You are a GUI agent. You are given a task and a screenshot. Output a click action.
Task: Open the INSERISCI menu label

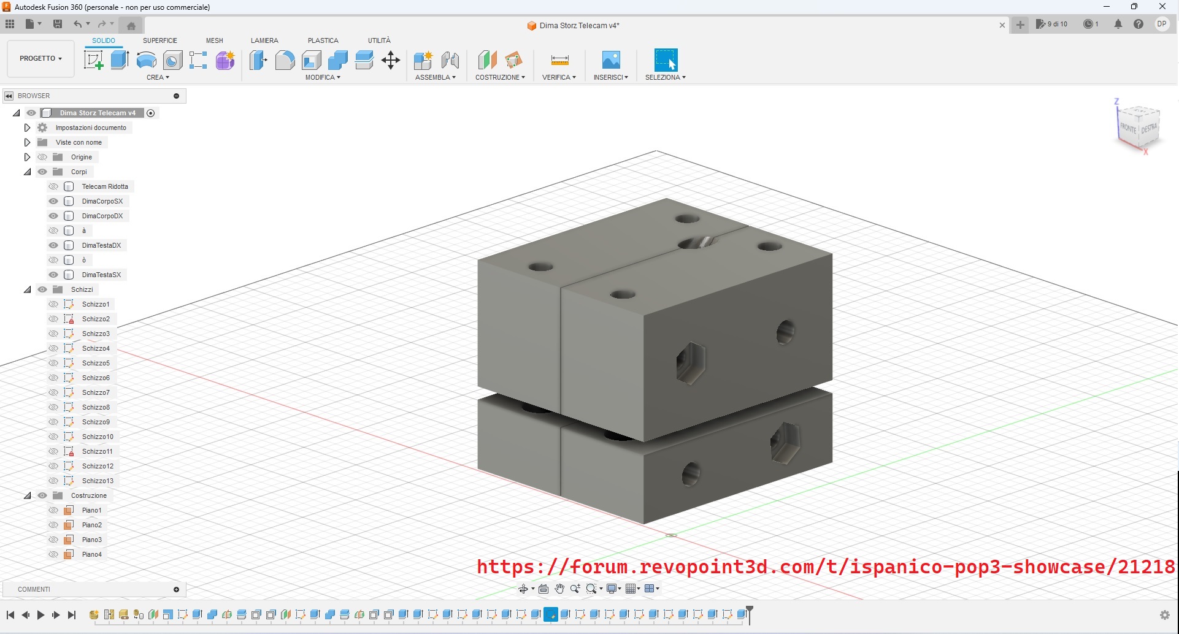coord(610,77)
